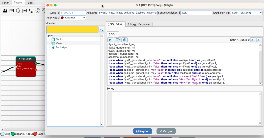Click the chart report icon in toolbar
This screenshot has width=264, height=138.
tap(5, 11)
